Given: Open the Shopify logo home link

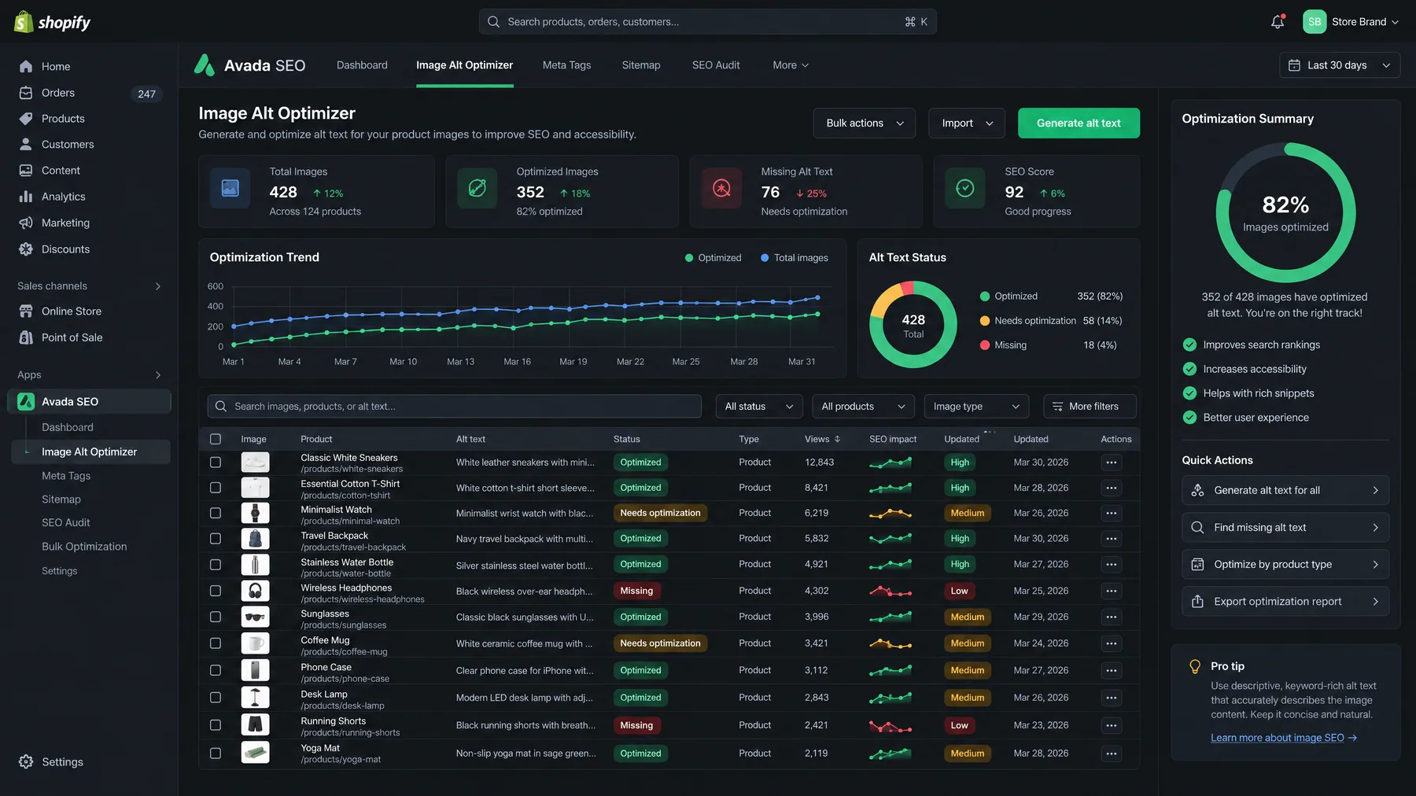Looking at the screenshot, I should 53,22.
